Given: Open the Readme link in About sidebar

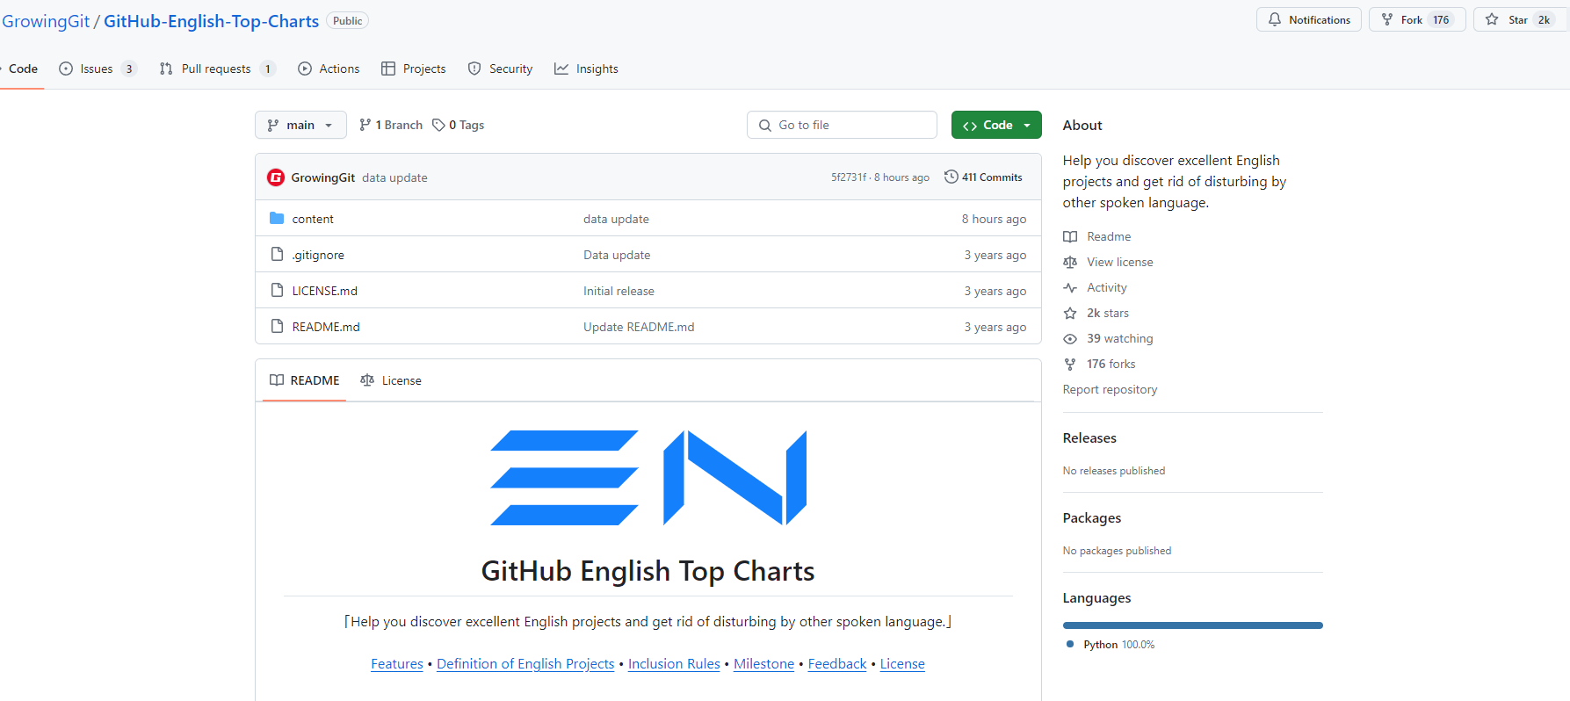Looking at the screenshot, I should pos(1109,236).
